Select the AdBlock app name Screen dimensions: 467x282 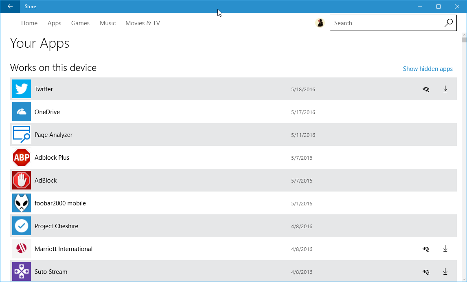[x=46, y=181]
